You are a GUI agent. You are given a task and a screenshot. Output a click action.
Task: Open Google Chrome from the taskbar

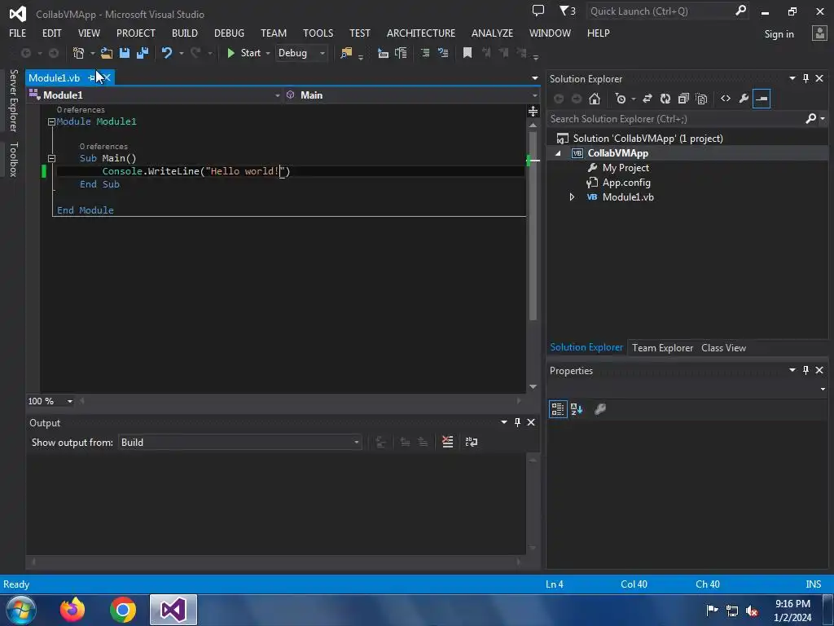[x=122, y=610]
